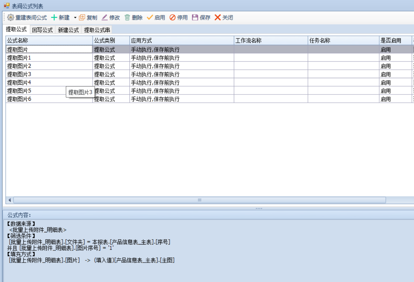Image resolution: width=414 pixels, height=282 pixels.
Task: Click the 复制 copy icon
Action: (x=82, y=17)
